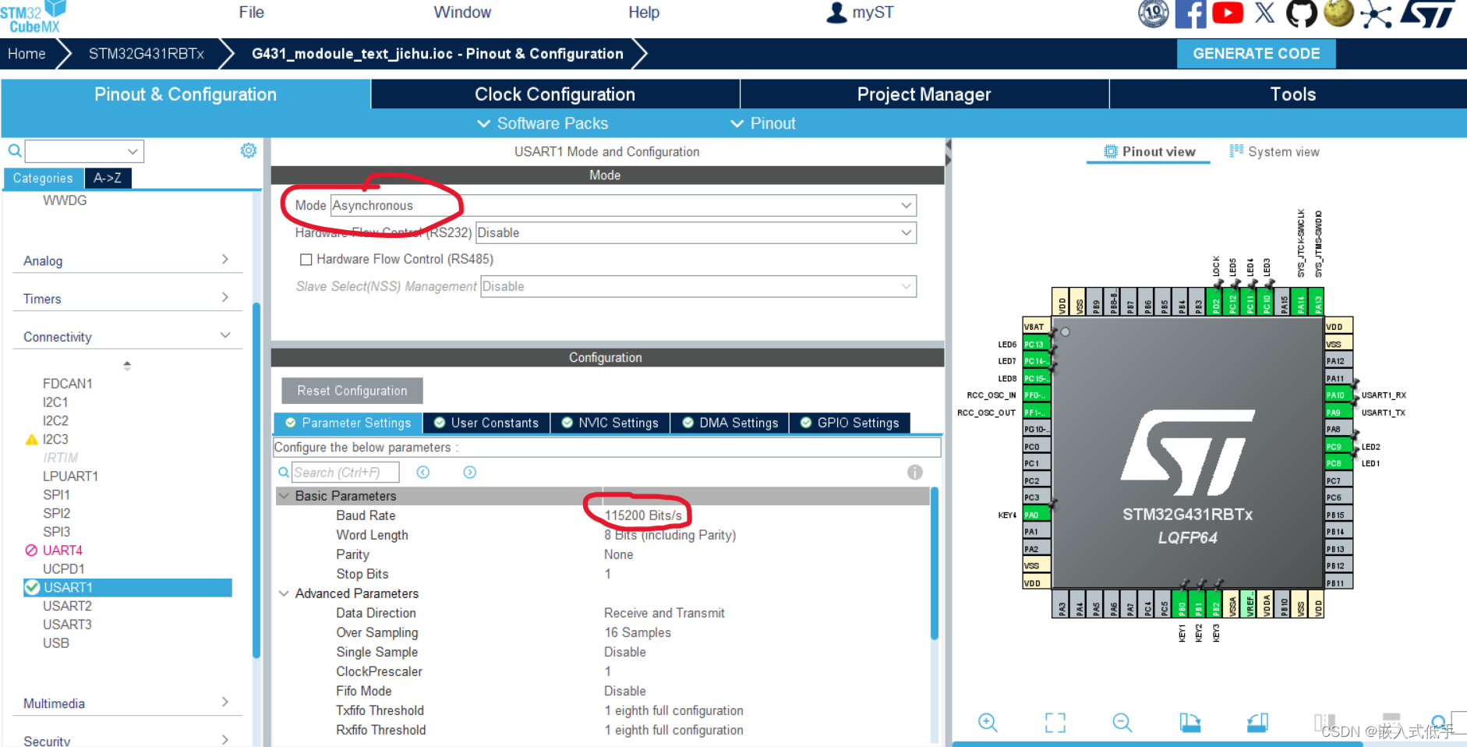Go to previous parameter search result
Viewport: 1467px width, 747px height.
click(423, 473)
